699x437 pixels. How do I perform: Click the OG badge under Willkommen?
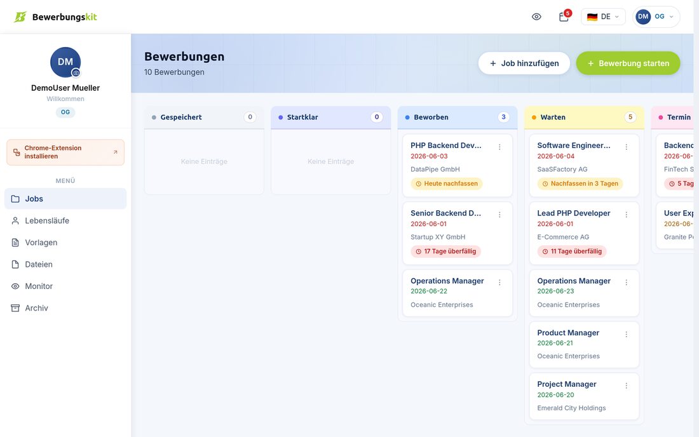(65, 112)
